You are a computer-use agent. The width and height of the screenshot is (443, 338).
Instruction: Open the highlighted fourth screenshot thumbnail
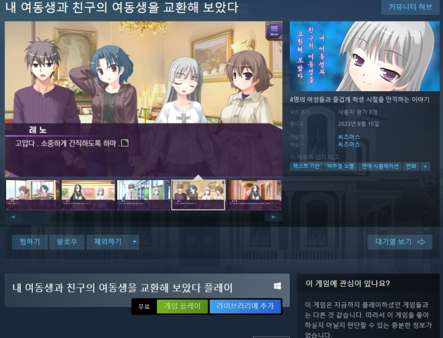coord(199,195)
